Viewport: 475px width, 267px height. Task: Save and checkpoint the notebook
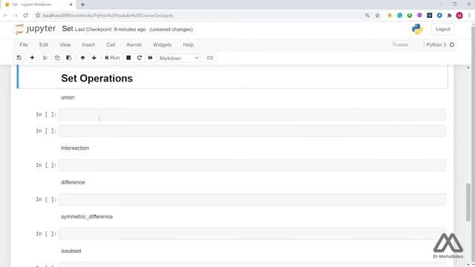[x=19, y=58]
